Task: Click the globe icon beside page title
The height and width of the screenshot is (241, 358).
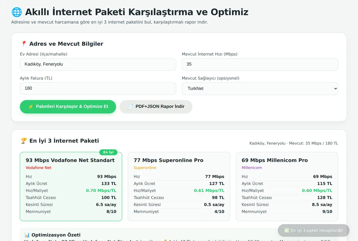Action: tap(17, 12)
